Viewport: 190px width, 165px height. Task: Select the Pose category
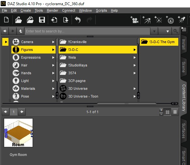click(x=34, y=96)
